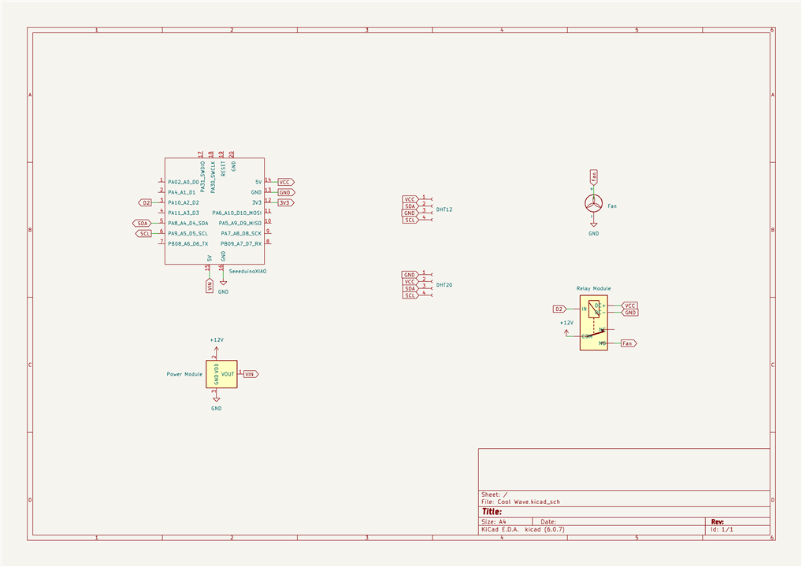Click the 'Date:' field in title block

point(548,522)
